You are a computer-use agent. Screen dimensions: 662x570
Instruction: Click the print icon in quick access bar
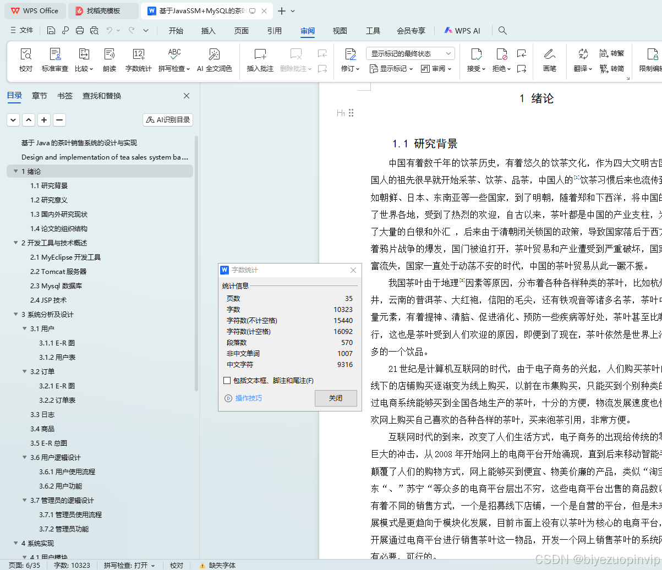80,30
